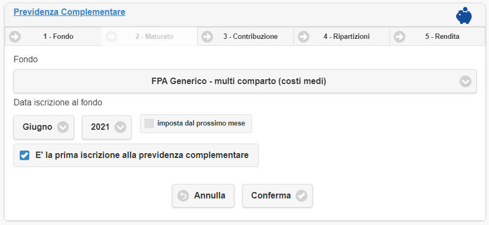Switch to the 3 - Contribuzione tab
Image resolution: width=489 pixels, height=225 pixels.
(250, 37)
